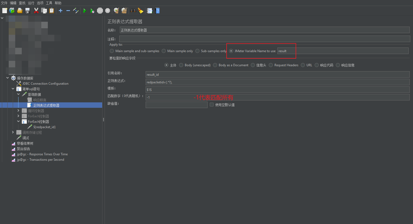Start the test with green play icon

(x=85, y=11)
